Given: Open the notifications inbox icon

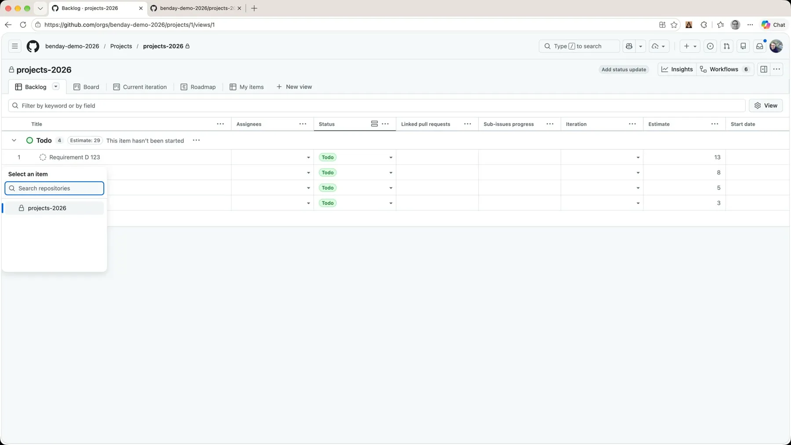Looking at the screenshot, I should [760, 46].
